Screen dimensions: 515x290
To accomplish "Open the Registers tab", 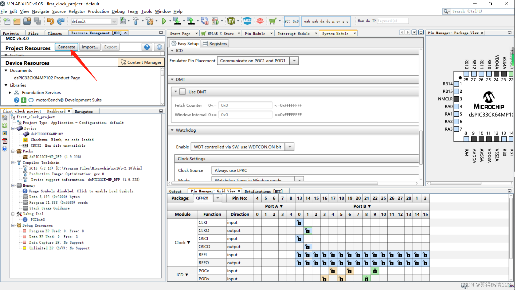I will pyautogui.click(x=215, y=44).
